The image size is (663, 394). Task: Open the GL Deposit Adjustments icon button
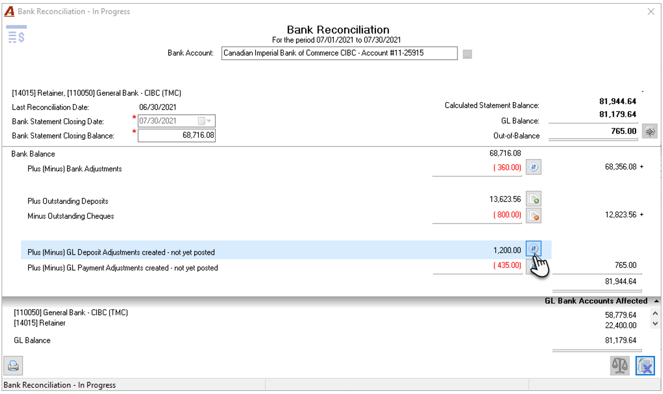[x=534, y=249]
